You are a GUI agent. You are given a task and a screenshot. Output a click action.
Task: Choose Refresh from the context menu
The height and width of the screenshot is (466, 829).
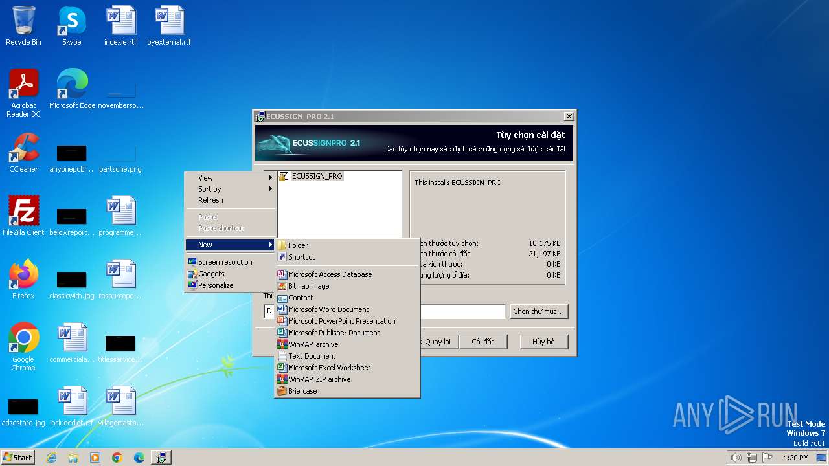[x=231, y=200]
